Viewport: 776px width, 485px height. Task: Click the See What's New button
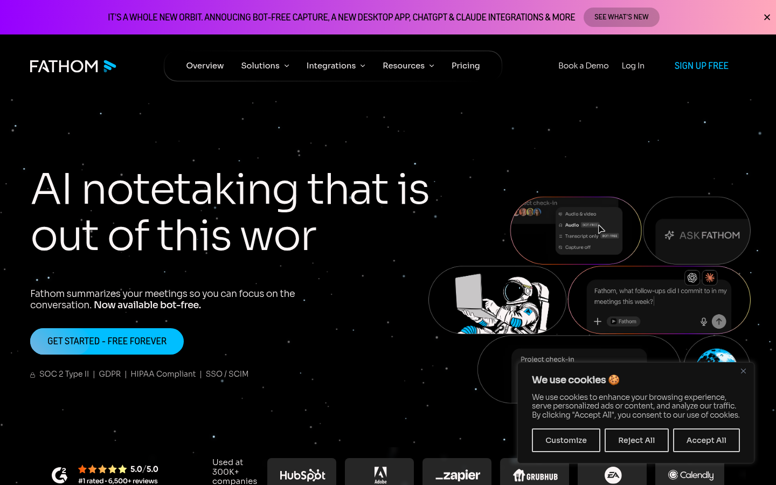click(621, 17)
